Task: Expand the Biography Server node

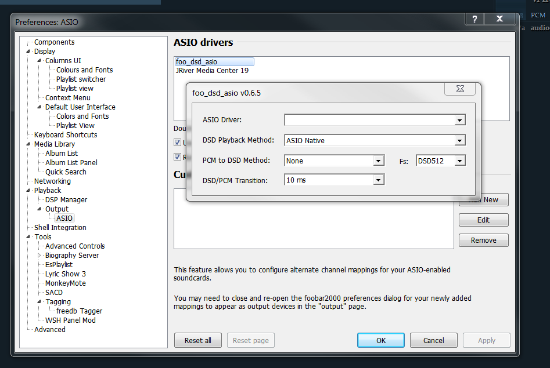Action: (x=39, y=255)
